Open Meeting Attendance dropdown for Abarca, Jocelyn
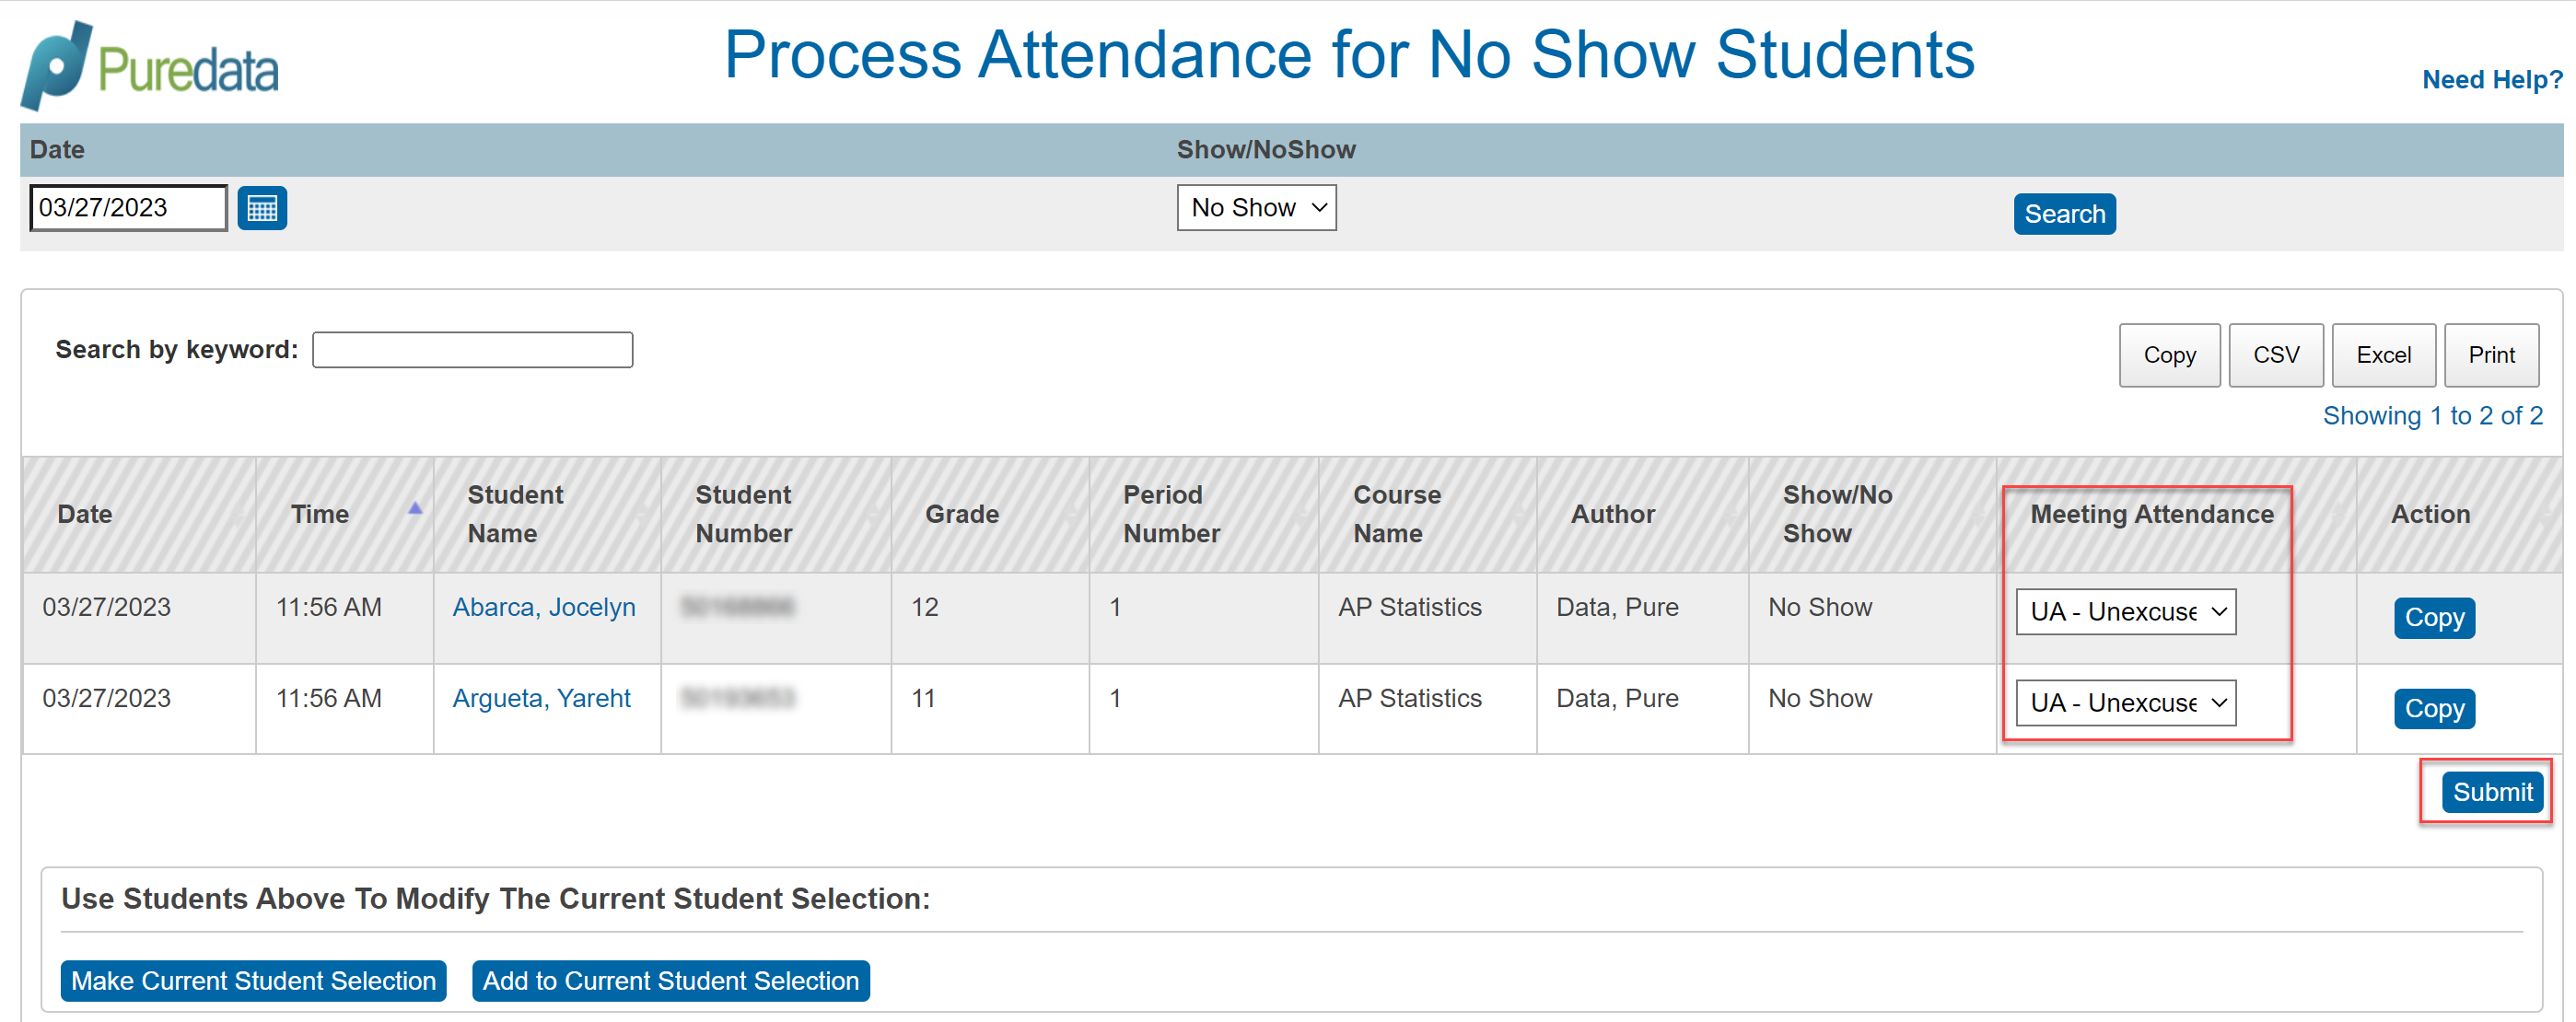Screen dimensions: 2576x1022 pos(2126,611)
